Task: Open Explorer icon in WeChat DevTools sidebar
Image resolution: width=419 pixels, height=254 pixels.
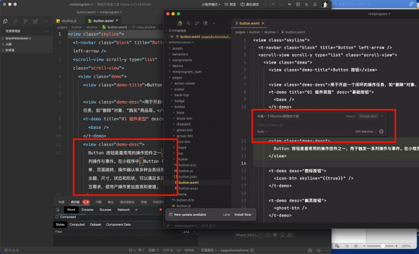Action: (6, 21)
